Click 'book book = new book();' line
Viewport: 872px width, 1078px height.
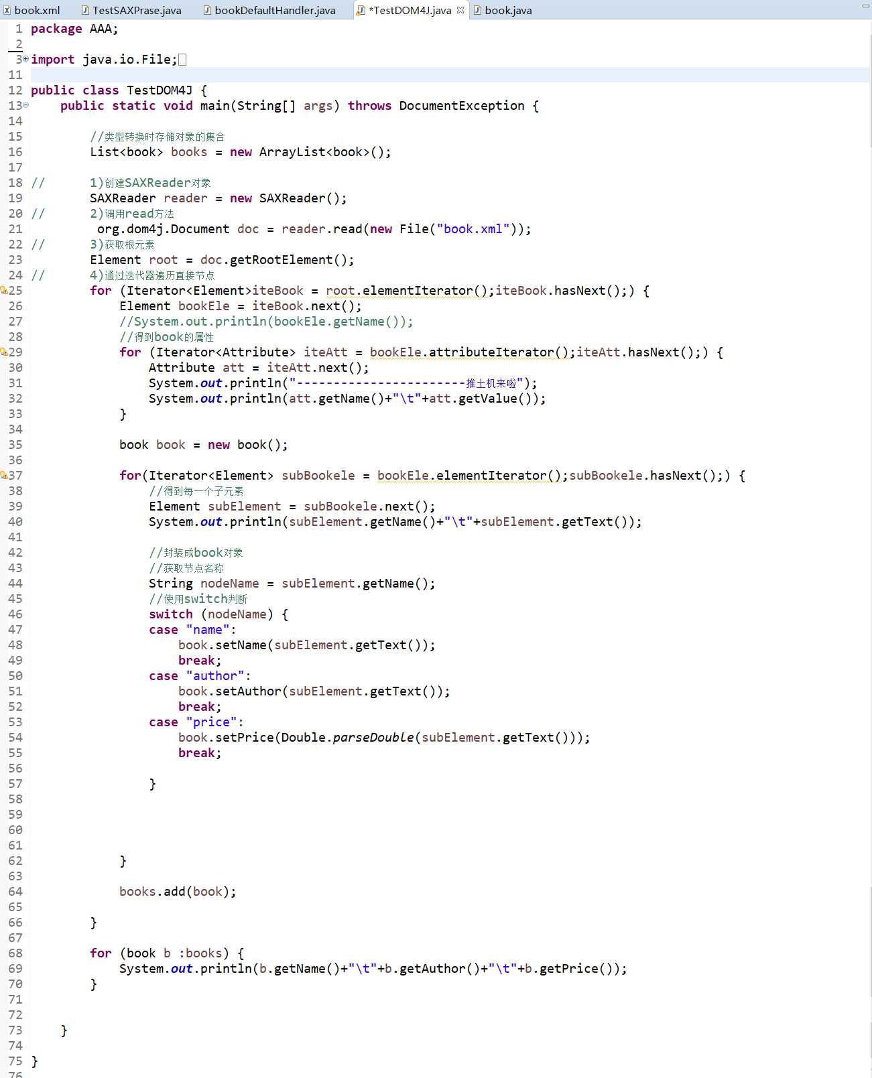coord(204,445)
